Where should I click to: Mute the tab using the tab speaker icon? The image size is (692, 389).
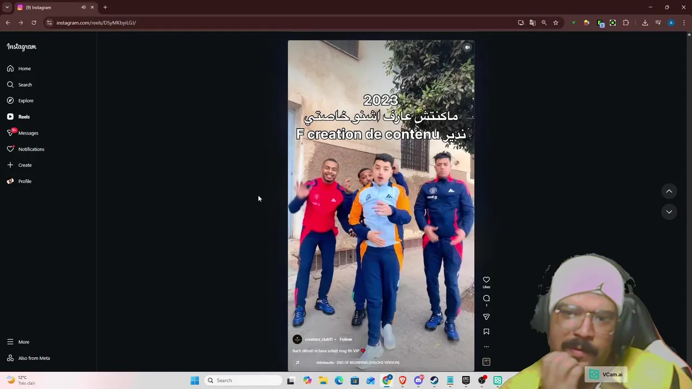83,8
